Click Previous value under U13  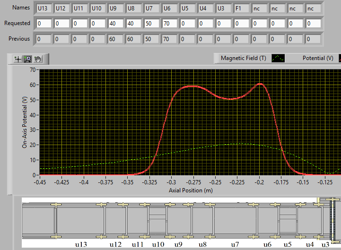[44, 39]
